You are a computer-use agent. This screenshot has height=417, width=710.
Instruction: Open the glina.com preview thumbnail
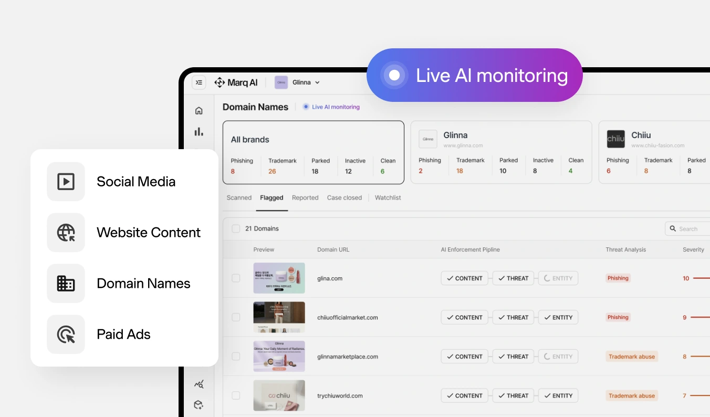[x=279, y=278]
